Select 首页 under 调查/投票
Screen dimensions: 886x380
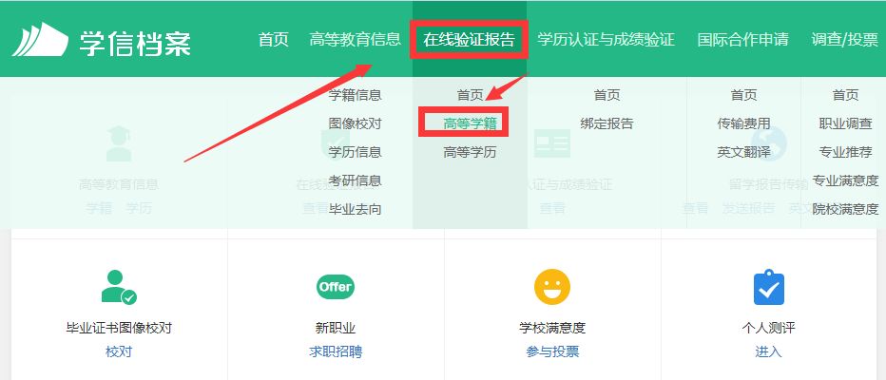tap(845, 95)
